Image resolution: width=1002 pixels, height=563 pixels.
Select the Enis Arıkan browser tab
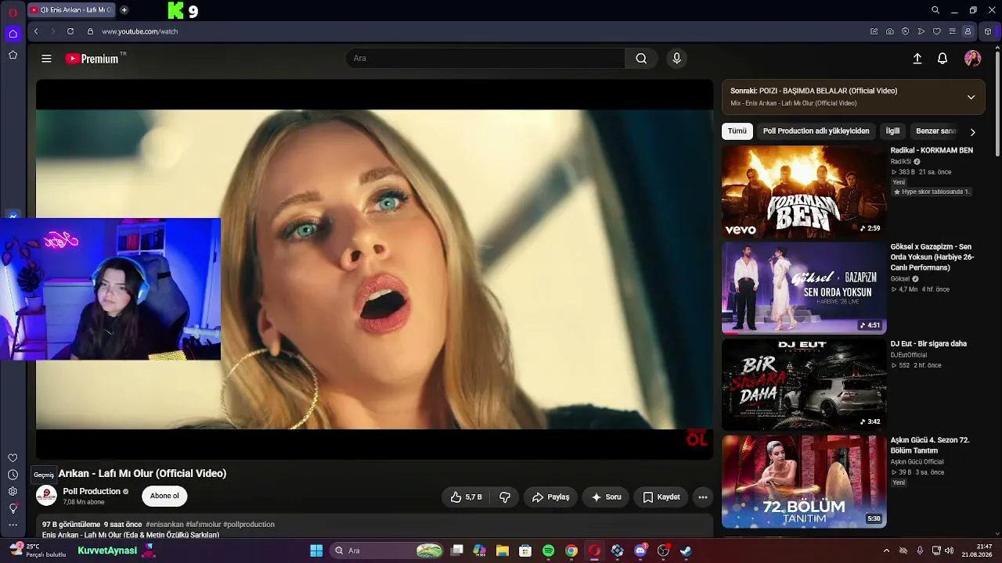[70, 10]
